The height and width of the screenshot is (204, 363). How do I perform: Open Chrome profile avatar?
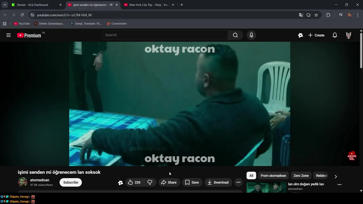tap(349, 15)
